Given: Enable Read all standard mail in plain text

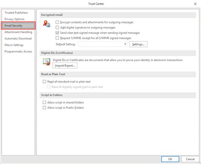Looking at the screenshot, I should (x=45, y=82).
